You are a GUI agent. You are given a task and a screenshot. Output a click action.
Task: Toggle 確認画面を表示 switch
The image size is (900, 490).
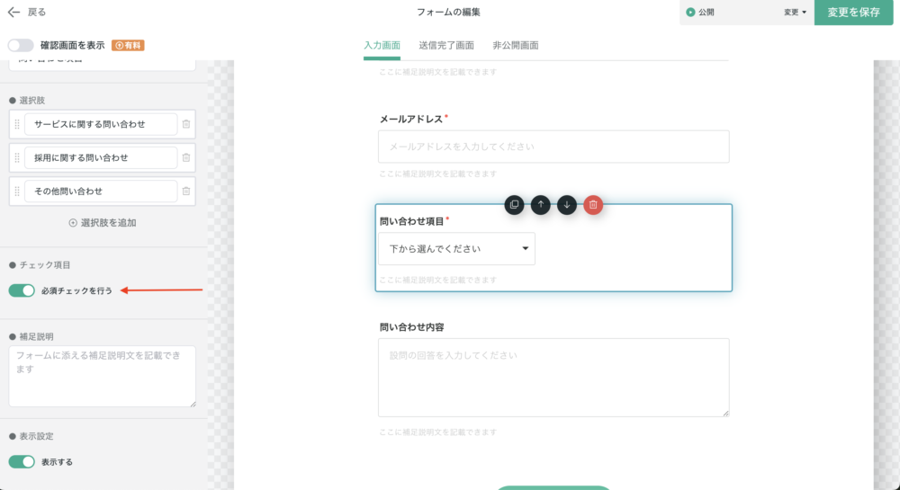tap(22, 45)
